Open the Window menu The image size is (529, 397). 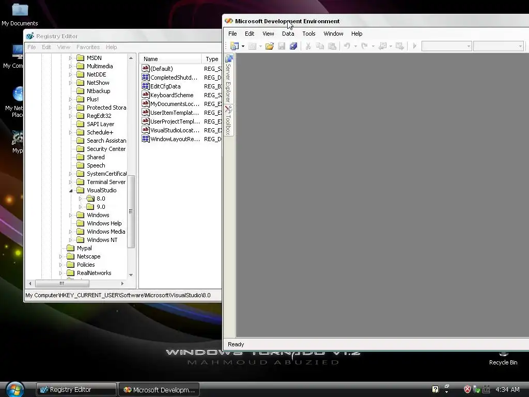coord(333,34)
